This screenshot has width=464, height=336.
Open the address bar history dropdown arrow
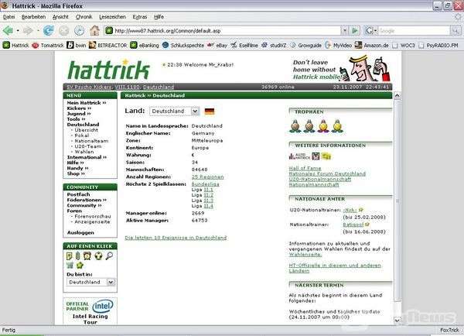coord(344,30)
